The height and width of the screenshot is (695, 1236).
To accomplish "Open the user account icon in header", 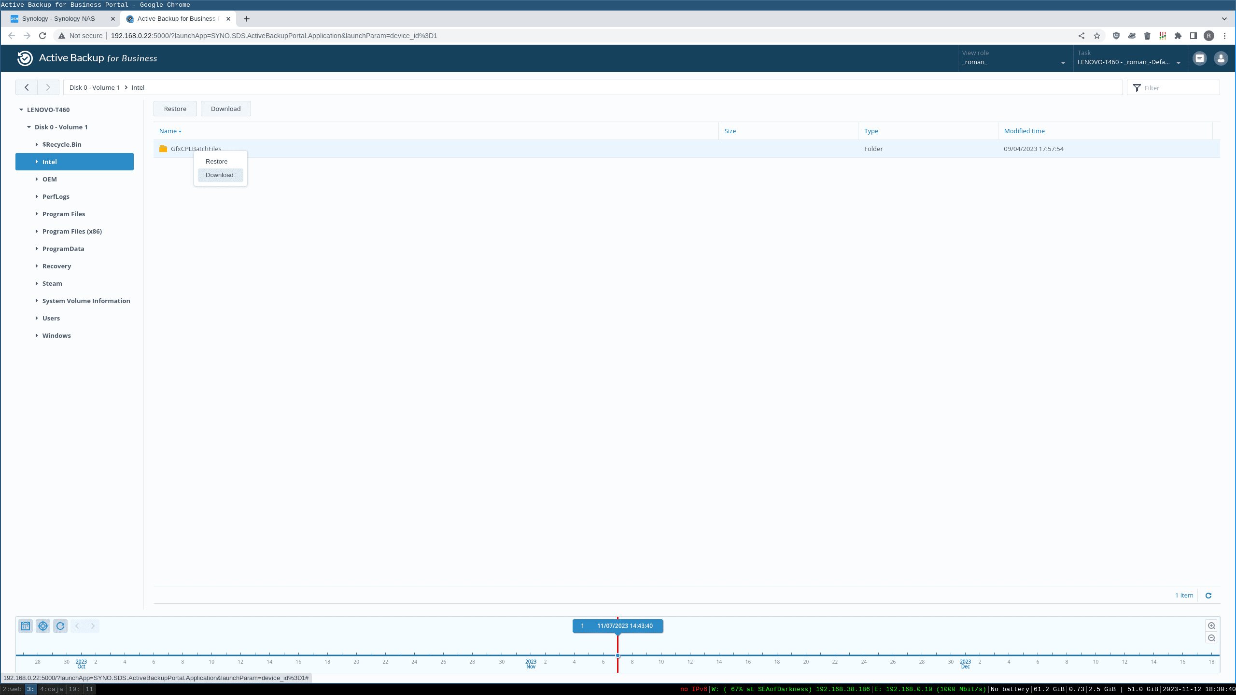I will coord(1221,58).
